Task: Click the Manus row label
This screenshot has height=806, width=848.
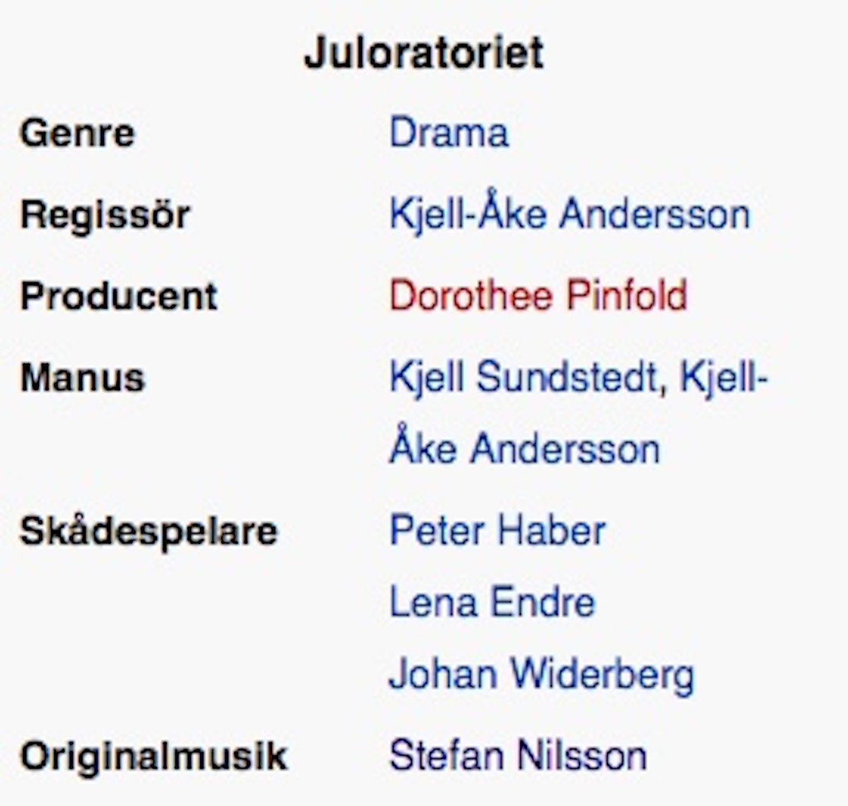Action: (x=83, y=377)
